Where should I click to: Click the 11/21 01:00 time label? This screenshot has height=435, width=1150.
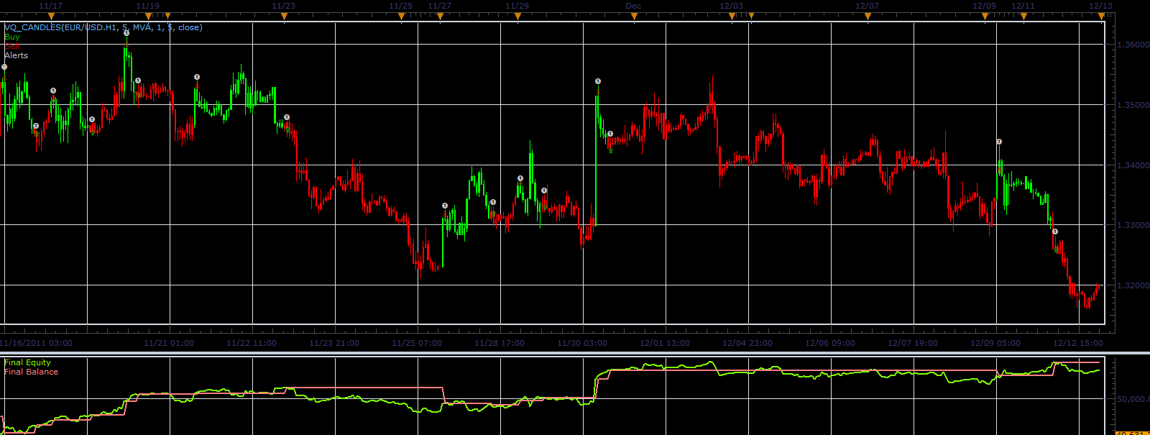click(x=169, y=343)
